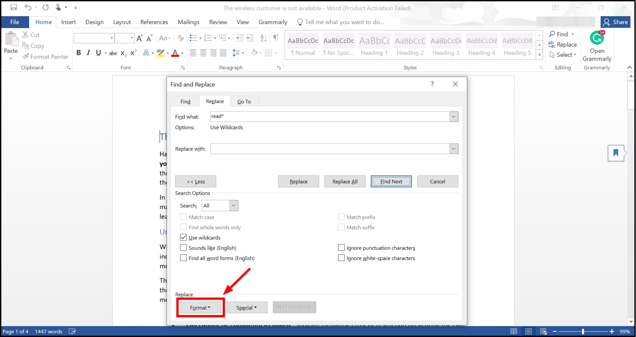Expand the Search direction dropdown
The image size is (636, 337).
(233, 206)
